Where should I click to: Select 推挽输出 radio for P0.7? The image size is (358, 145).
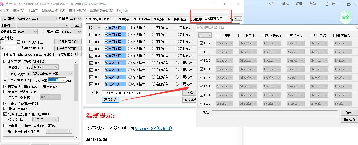[x=130, y=35]
